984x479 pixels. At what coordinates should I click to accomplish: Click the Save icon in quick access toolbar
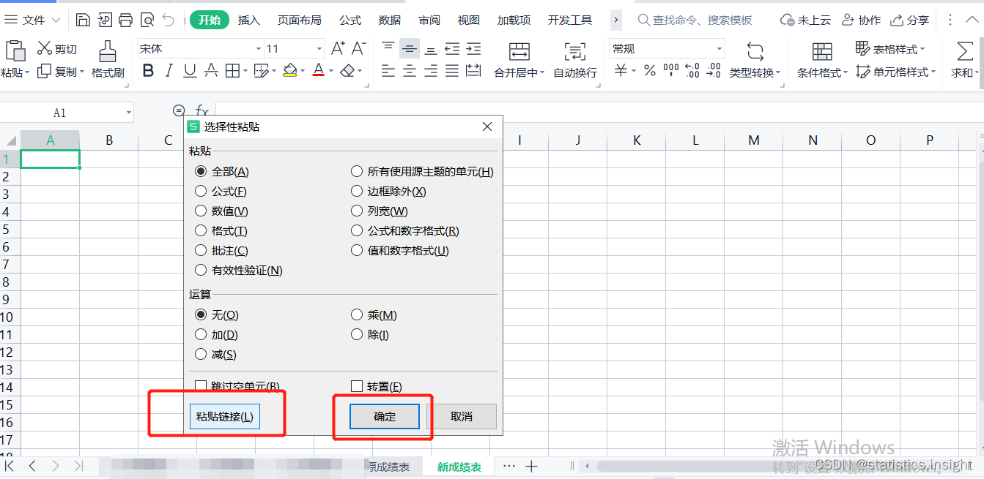point(84,20)
